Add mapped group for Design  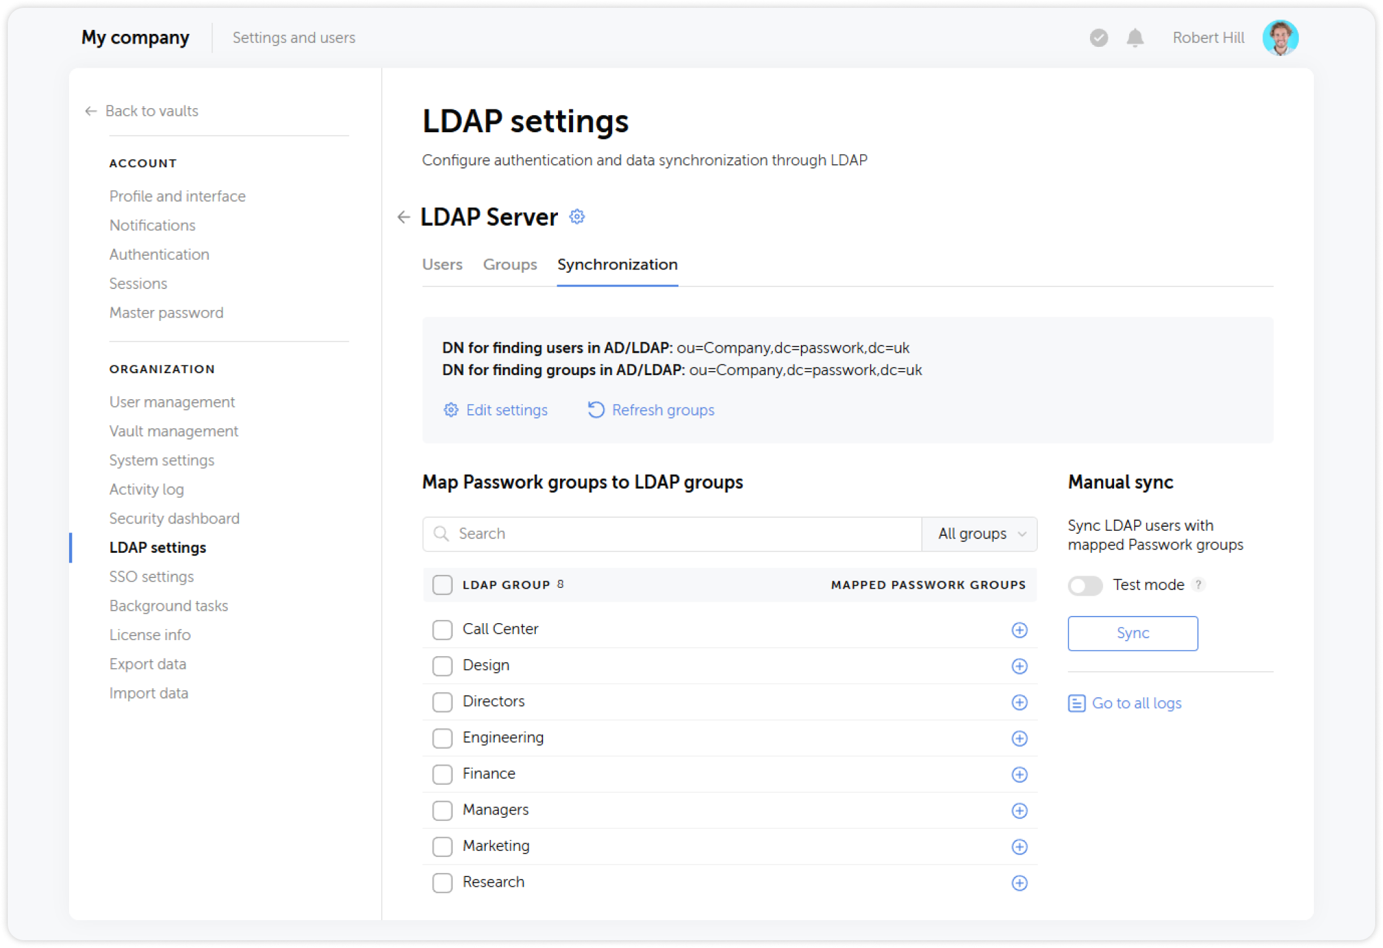click(1019, 666)
